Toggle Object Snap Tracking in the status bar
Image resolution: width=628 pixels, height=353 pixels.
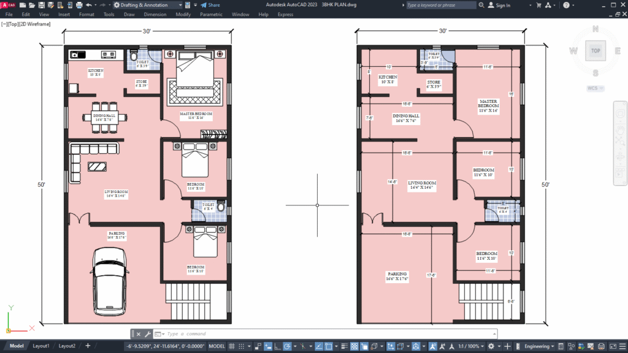[x=319, y=346]
